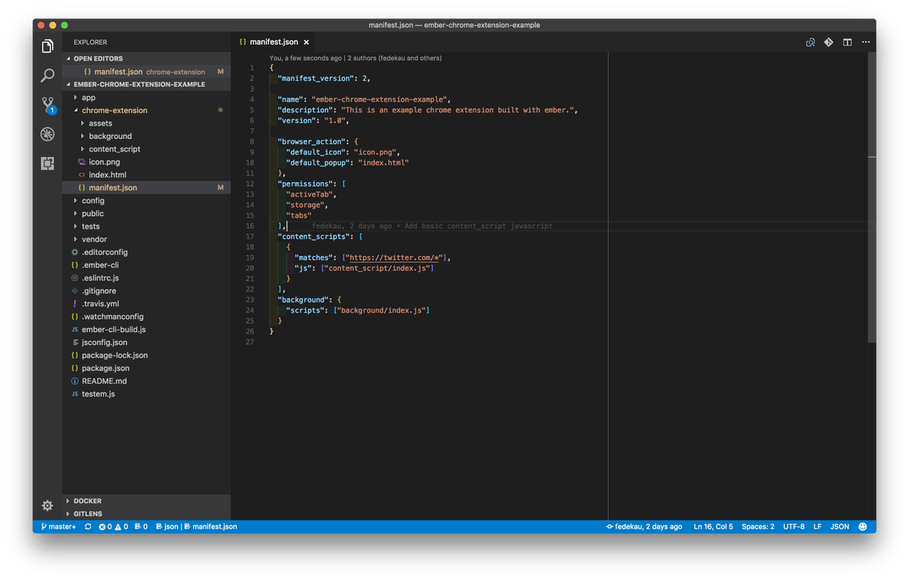Expand the app folder
Screen dimensions: 909x580
tap(146, 98)
